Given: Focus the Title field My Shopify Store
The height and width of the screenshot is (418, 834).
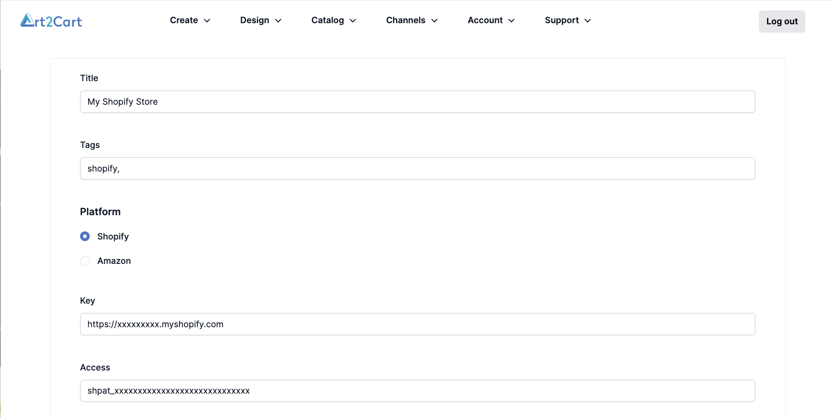Looking at the screenshot, I should click(417, 102).
